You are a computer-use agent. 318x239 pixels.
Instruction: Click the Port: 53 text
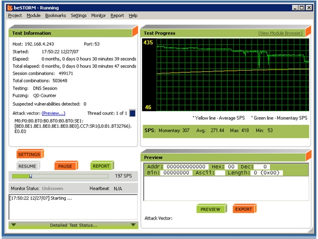pos(92,44)
